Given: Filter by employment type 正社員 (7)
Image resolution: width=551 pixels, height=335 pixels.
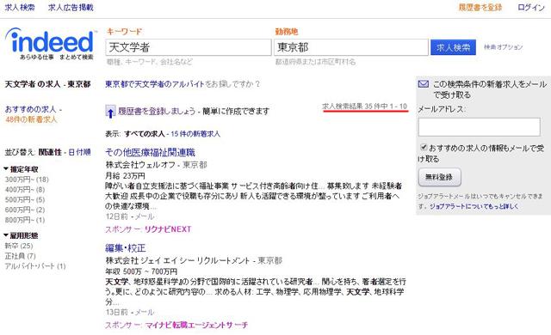Looking at the screenshot, I should coord(20,256).
